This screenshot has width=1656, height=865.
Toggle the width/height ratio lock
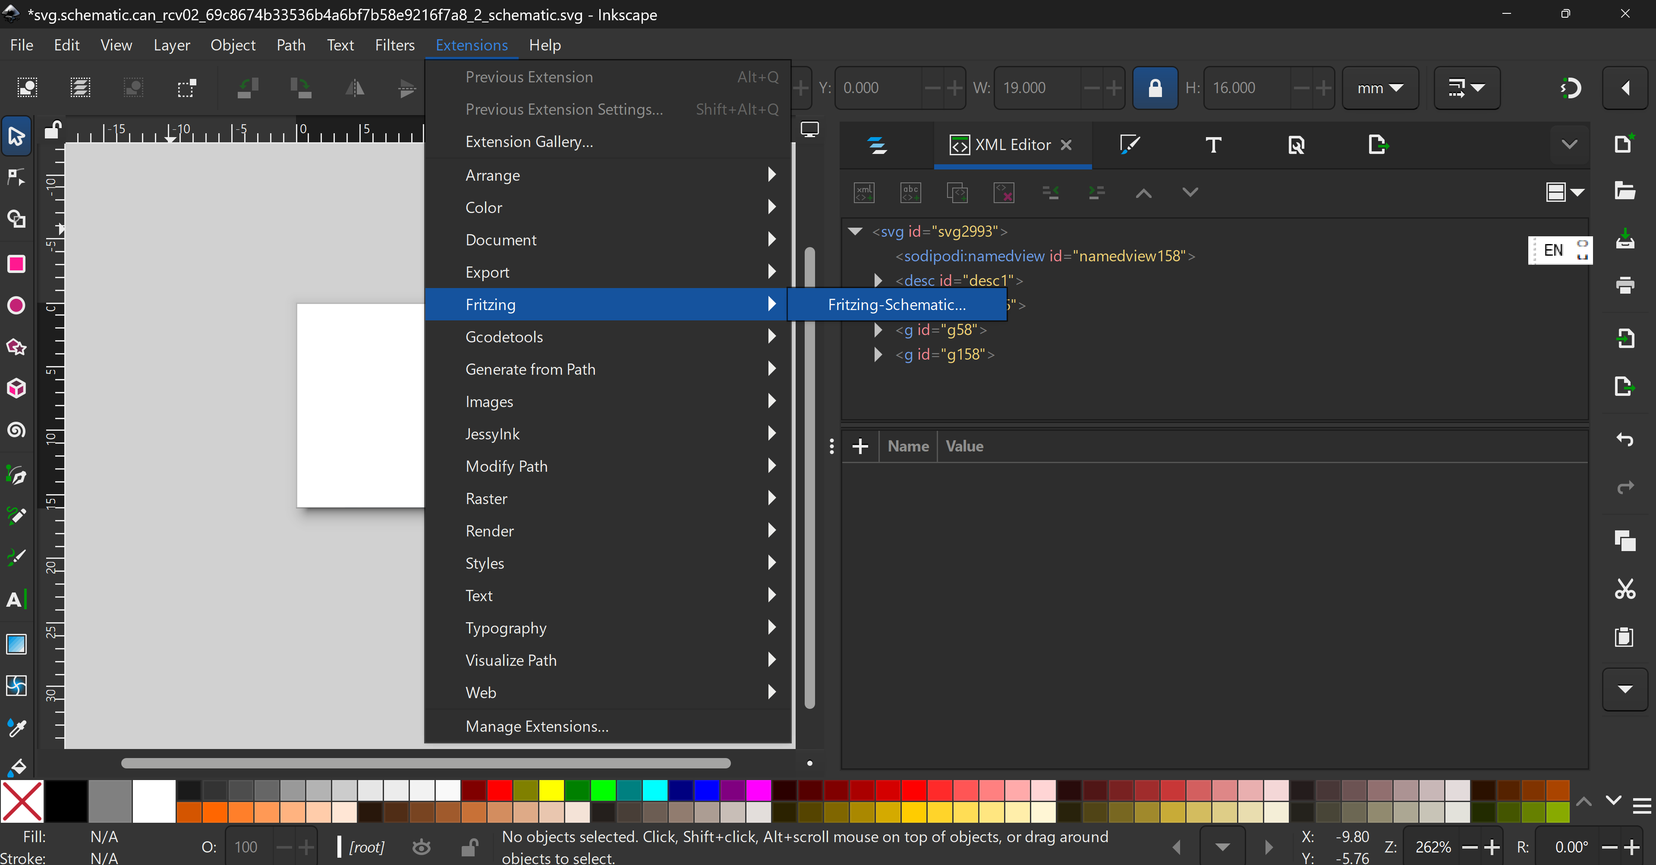pos(1155,88)
